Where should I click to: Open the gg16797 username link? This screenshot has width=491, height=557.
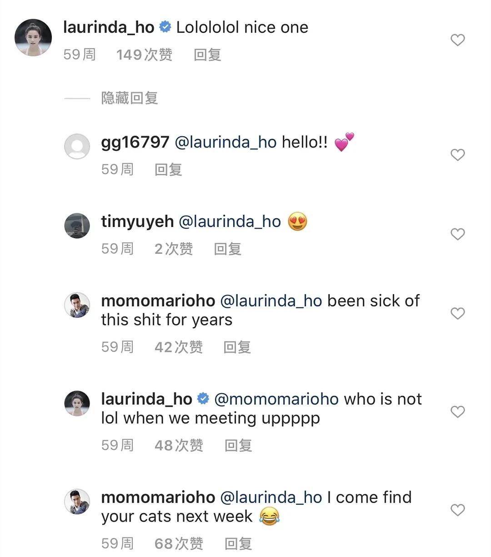tap(135, 142)
